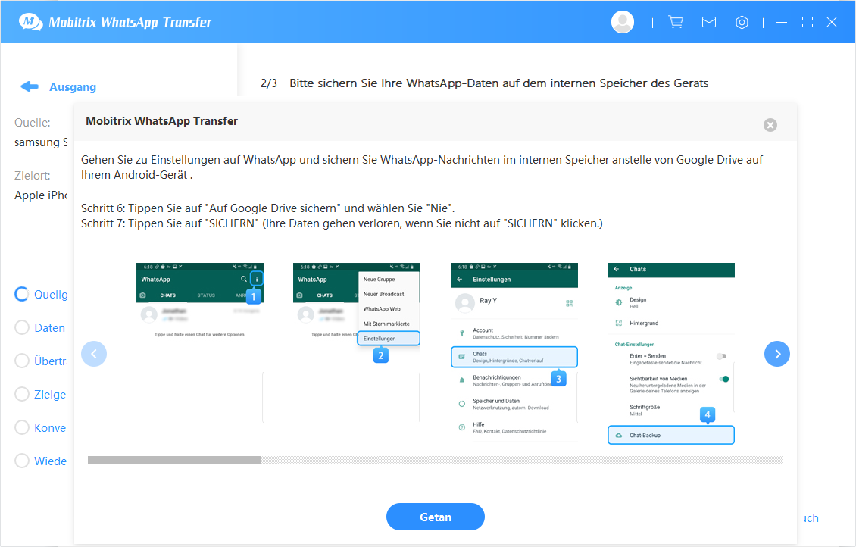Screen dimensions: 856x547
Task: Click the Quelle samsung device text
Action: pos(41,142)
